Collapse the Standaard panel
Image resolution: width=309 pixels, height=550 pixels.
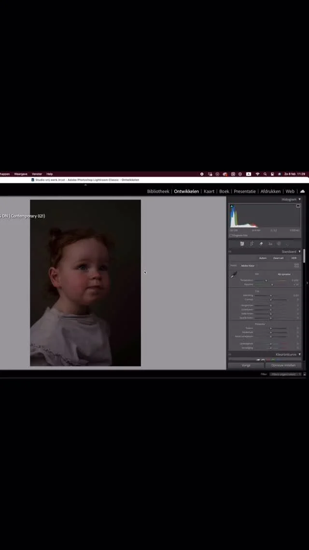[x=299, y=251]
